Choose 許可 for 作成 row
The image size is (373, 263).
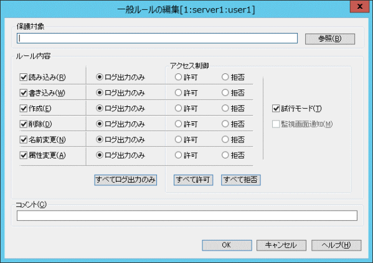178,108
